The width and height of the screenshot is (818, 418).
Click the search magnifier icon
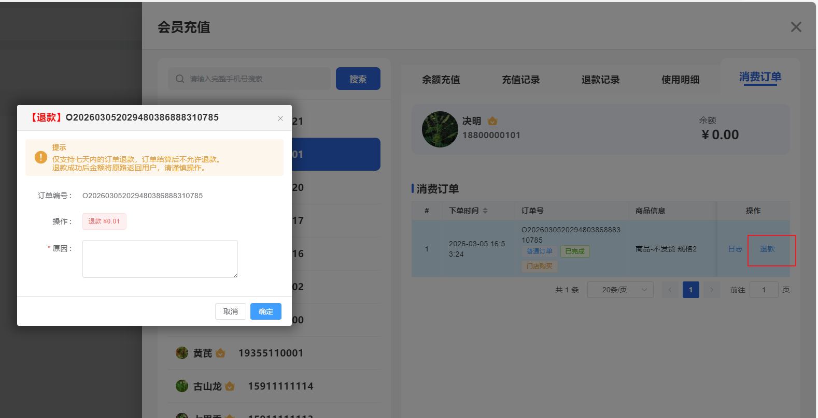pyautogui.click(x=180, y=79)
